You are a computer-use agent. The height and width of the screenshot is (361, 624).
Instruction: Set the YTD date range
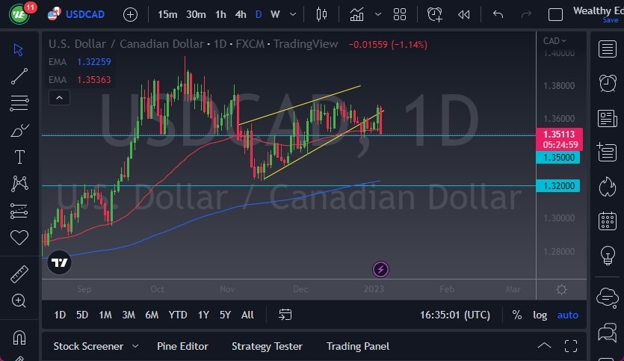click(x=178, y=315)
